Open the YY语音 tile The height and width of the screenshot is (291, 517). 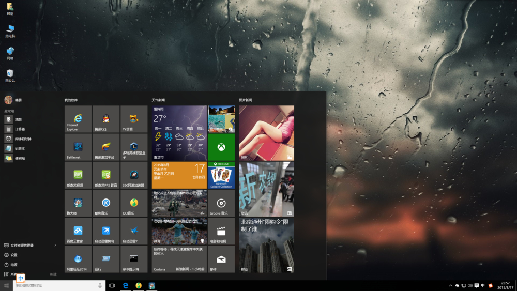pyautogui.click(x=134, y=119)
